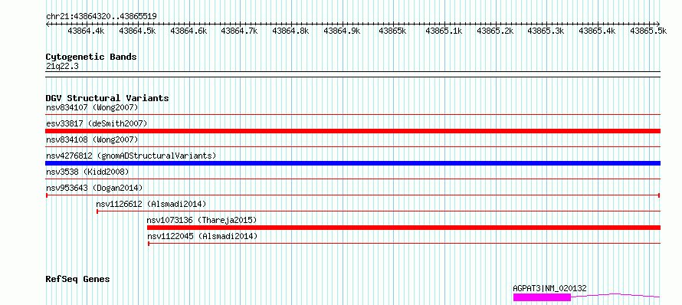Click the blue nsv4276812 variant bar
682x305 pixels.
tap(353, 163)
